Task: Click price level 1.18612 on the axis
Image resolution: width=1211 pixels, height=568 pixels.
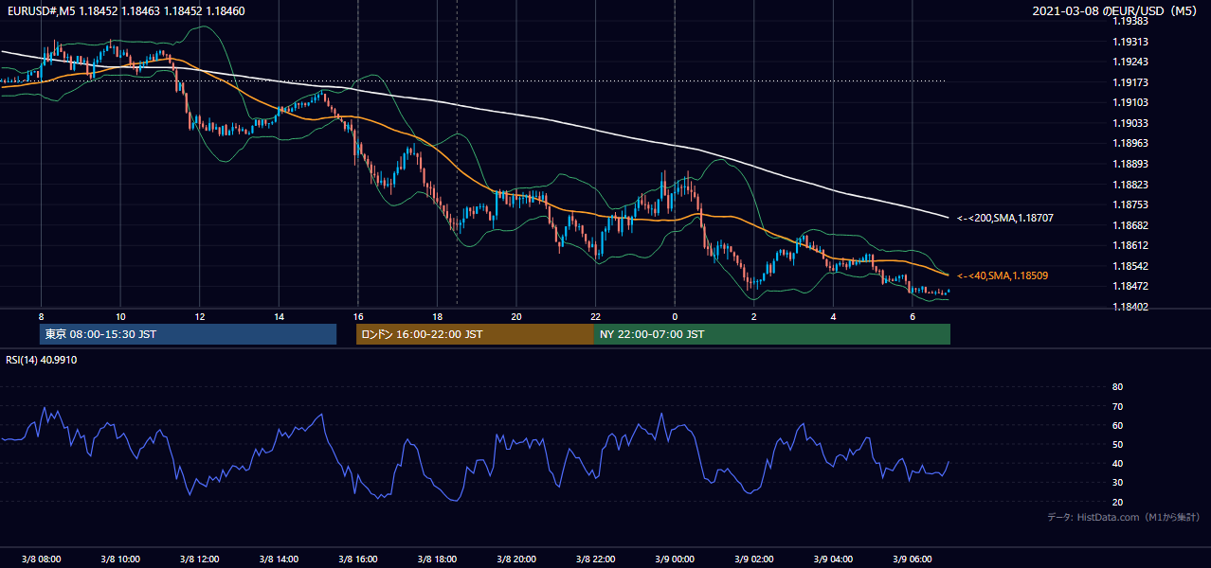Action: [x=1130, y=245]
